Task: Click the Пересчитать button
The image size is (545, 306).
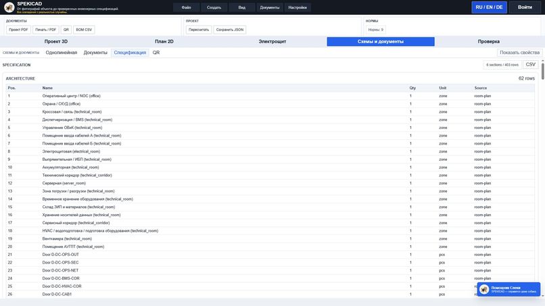Action: tap(199, 30)
